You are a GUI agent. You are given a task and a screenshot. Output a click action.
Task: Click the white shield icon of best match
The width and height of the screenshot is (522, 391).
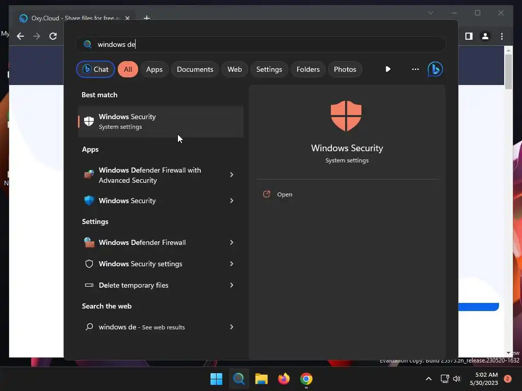tap(89, 121)
